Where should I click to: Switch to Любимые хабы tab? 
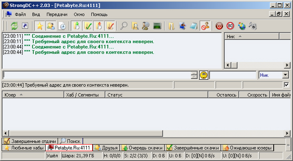23,148
